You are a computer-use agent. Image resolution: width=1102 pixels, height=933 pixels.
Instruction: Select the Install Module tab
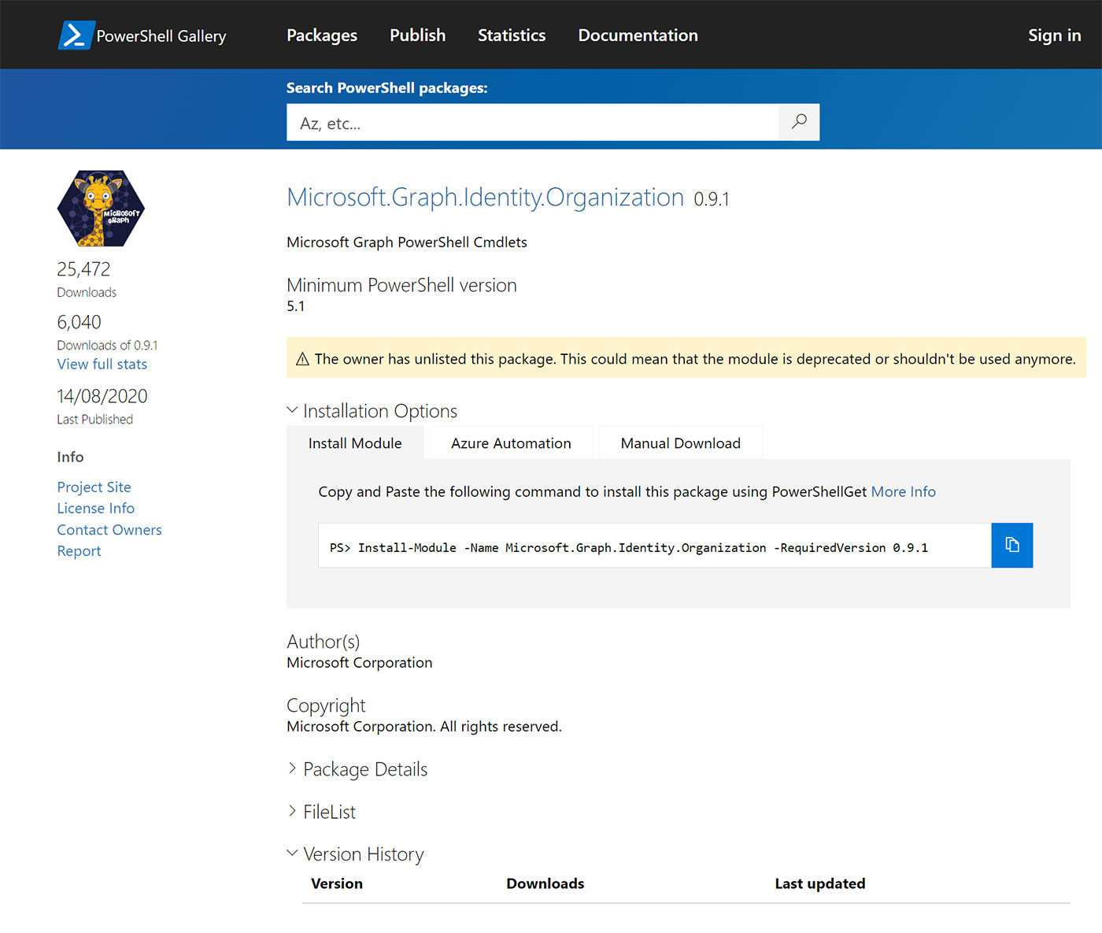(x=355, y=443)
